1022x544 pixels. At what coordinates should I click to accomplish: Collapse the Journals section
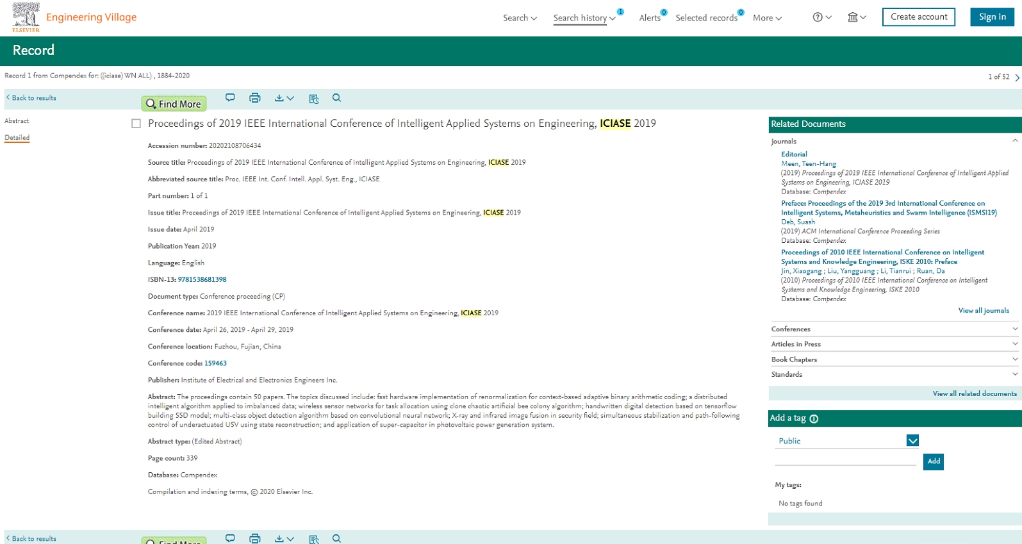point(1014,141)
